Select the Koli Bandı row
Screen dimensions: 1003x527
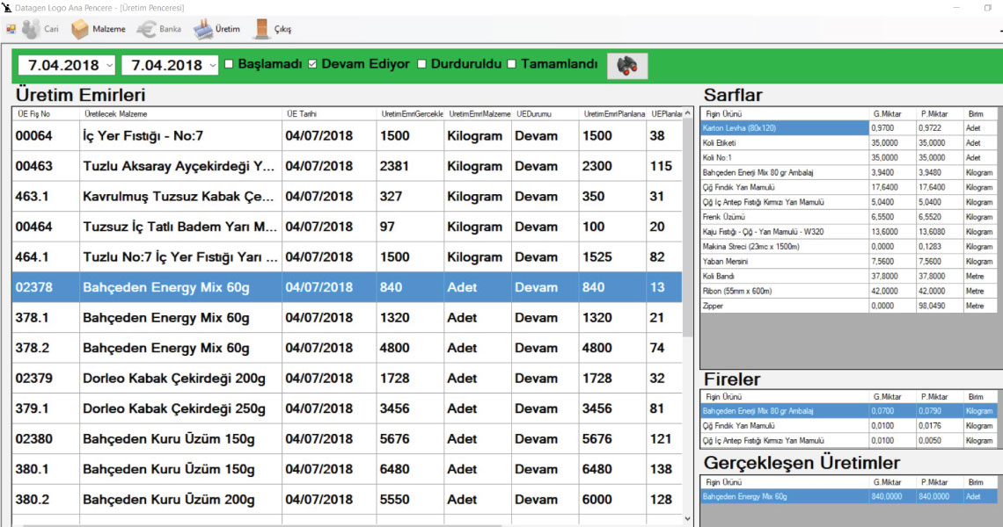[x=849, y=276]
